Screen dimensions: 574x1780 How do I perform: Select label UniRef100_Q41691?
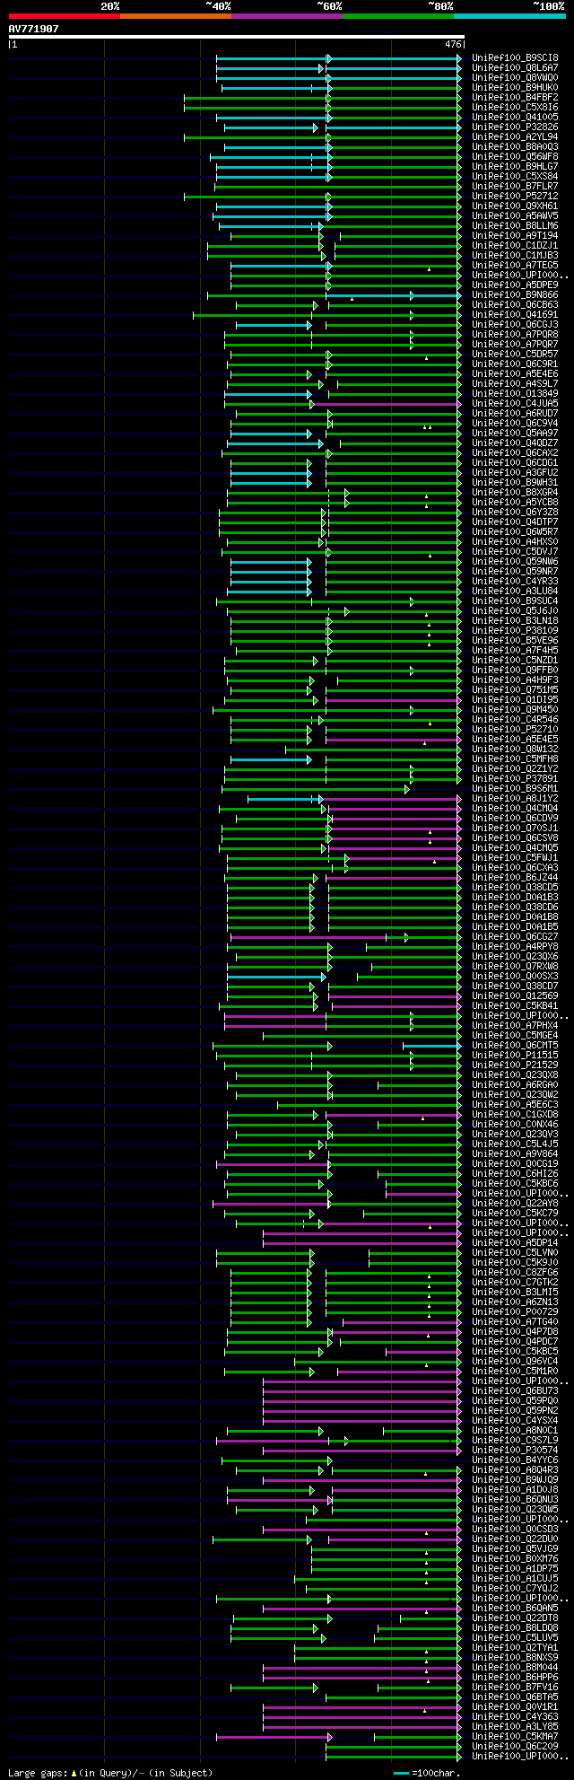pyautogui.click(x=515, y=314)
